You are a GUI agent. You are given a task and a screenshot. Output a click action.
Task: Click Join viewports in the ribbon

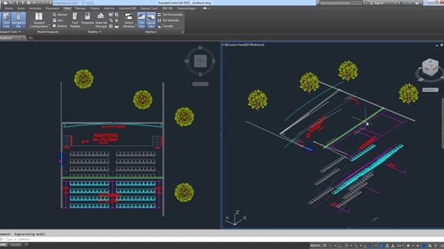[x=58, y=20]
